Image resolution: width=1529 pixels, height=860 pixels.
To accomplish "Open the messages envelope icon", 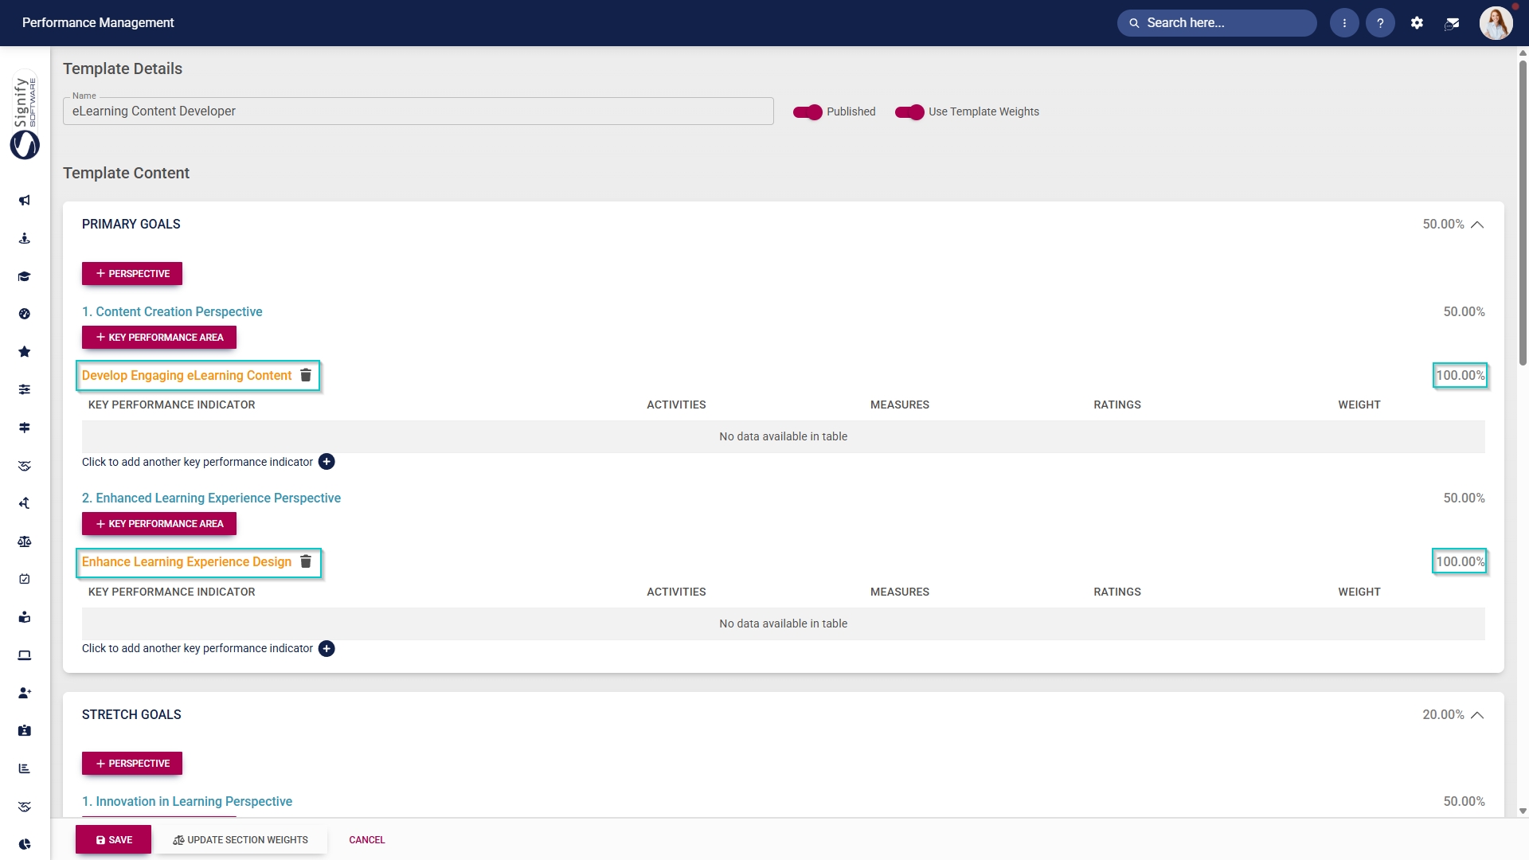I will click(x=1452, y=23).
